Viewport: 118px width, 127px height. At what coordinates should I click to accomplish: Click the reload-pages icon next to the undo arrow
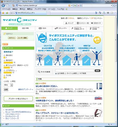click(x=100, y=13)
